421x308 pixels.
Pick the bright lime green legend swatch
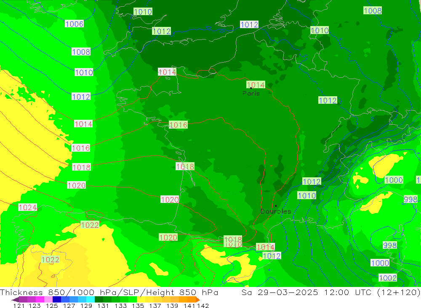pyautogui.click(x=133, y=300)
